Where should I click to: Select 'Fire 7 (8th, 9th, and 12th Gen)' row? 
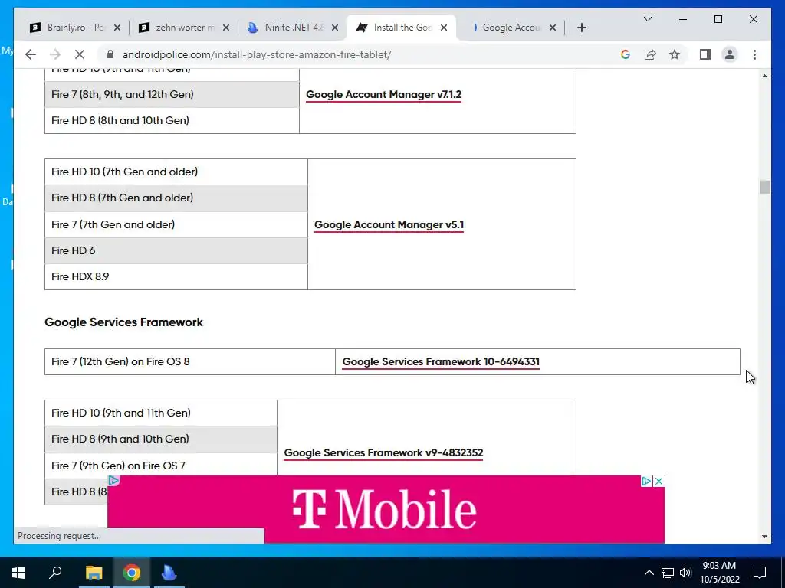coord(172,94)
